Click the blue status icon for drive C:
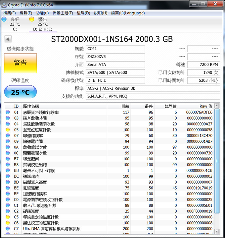The width and height of the screenshot is (225, 238). point(4,19)
